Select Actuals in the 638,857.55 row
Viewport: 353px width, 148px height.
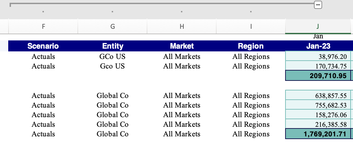click(43, 95)
